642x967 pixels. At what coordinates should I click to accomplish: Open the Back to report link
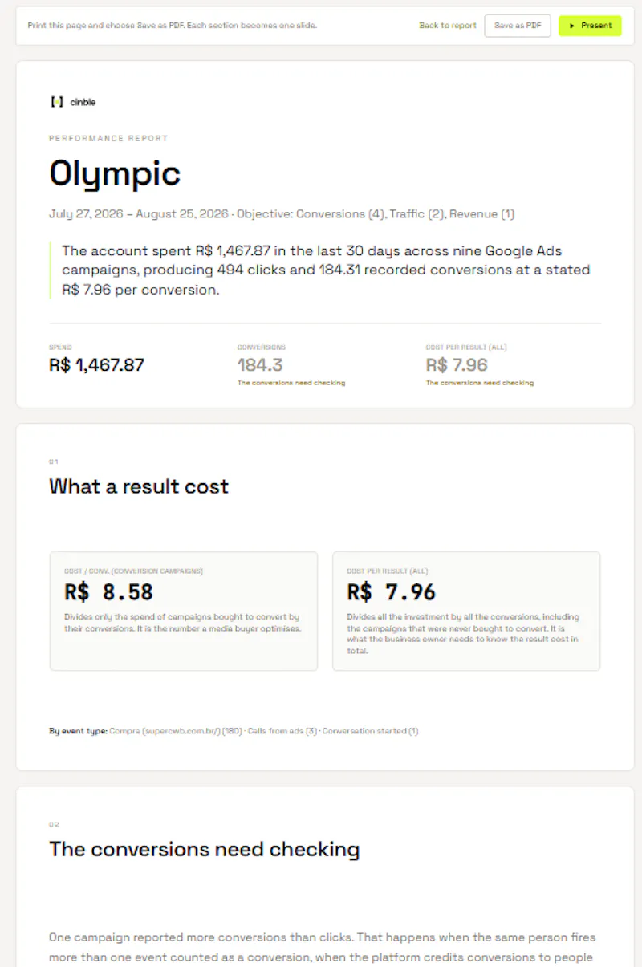pyautogui.click(x=448, y=26)
